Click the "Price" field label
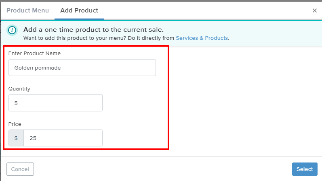The image size is (322, 181). pos(15,124)
